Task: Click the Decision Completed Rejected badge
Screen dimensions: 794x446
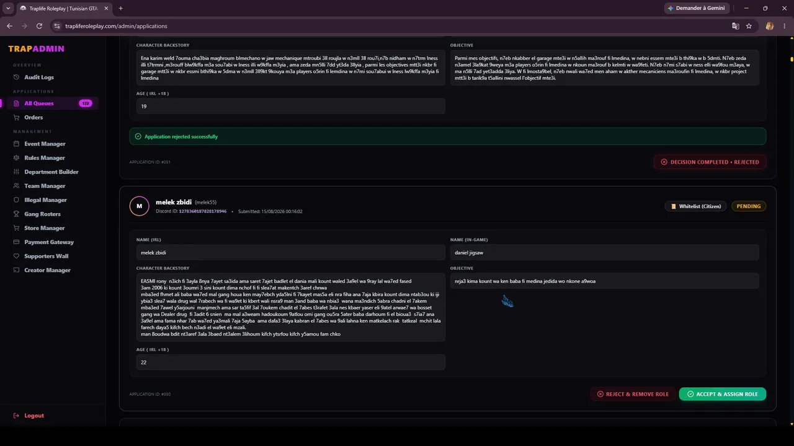Action: coord(710,162)
